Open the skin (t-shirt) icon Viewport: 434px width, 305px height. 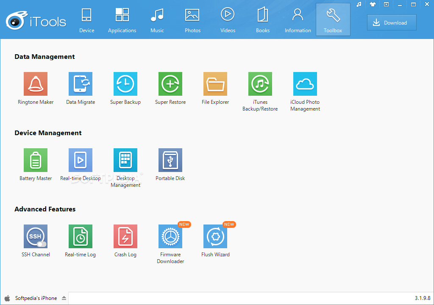point(373,4)
